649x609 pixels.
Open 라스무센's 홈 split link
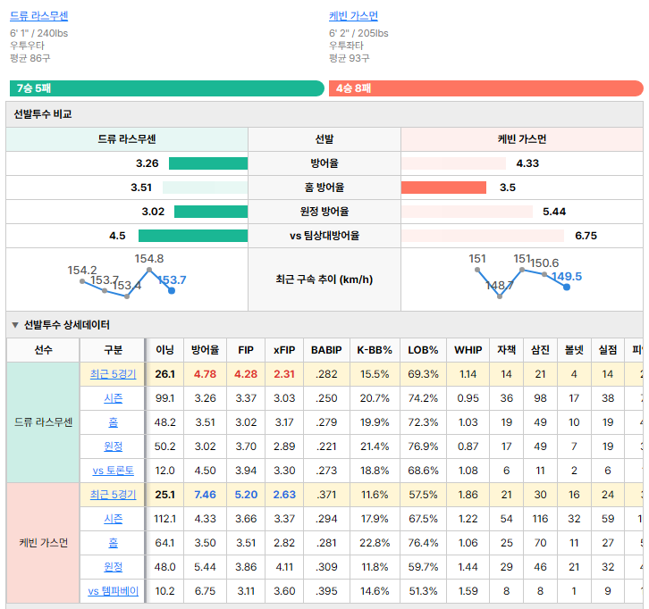click(113, 422)
